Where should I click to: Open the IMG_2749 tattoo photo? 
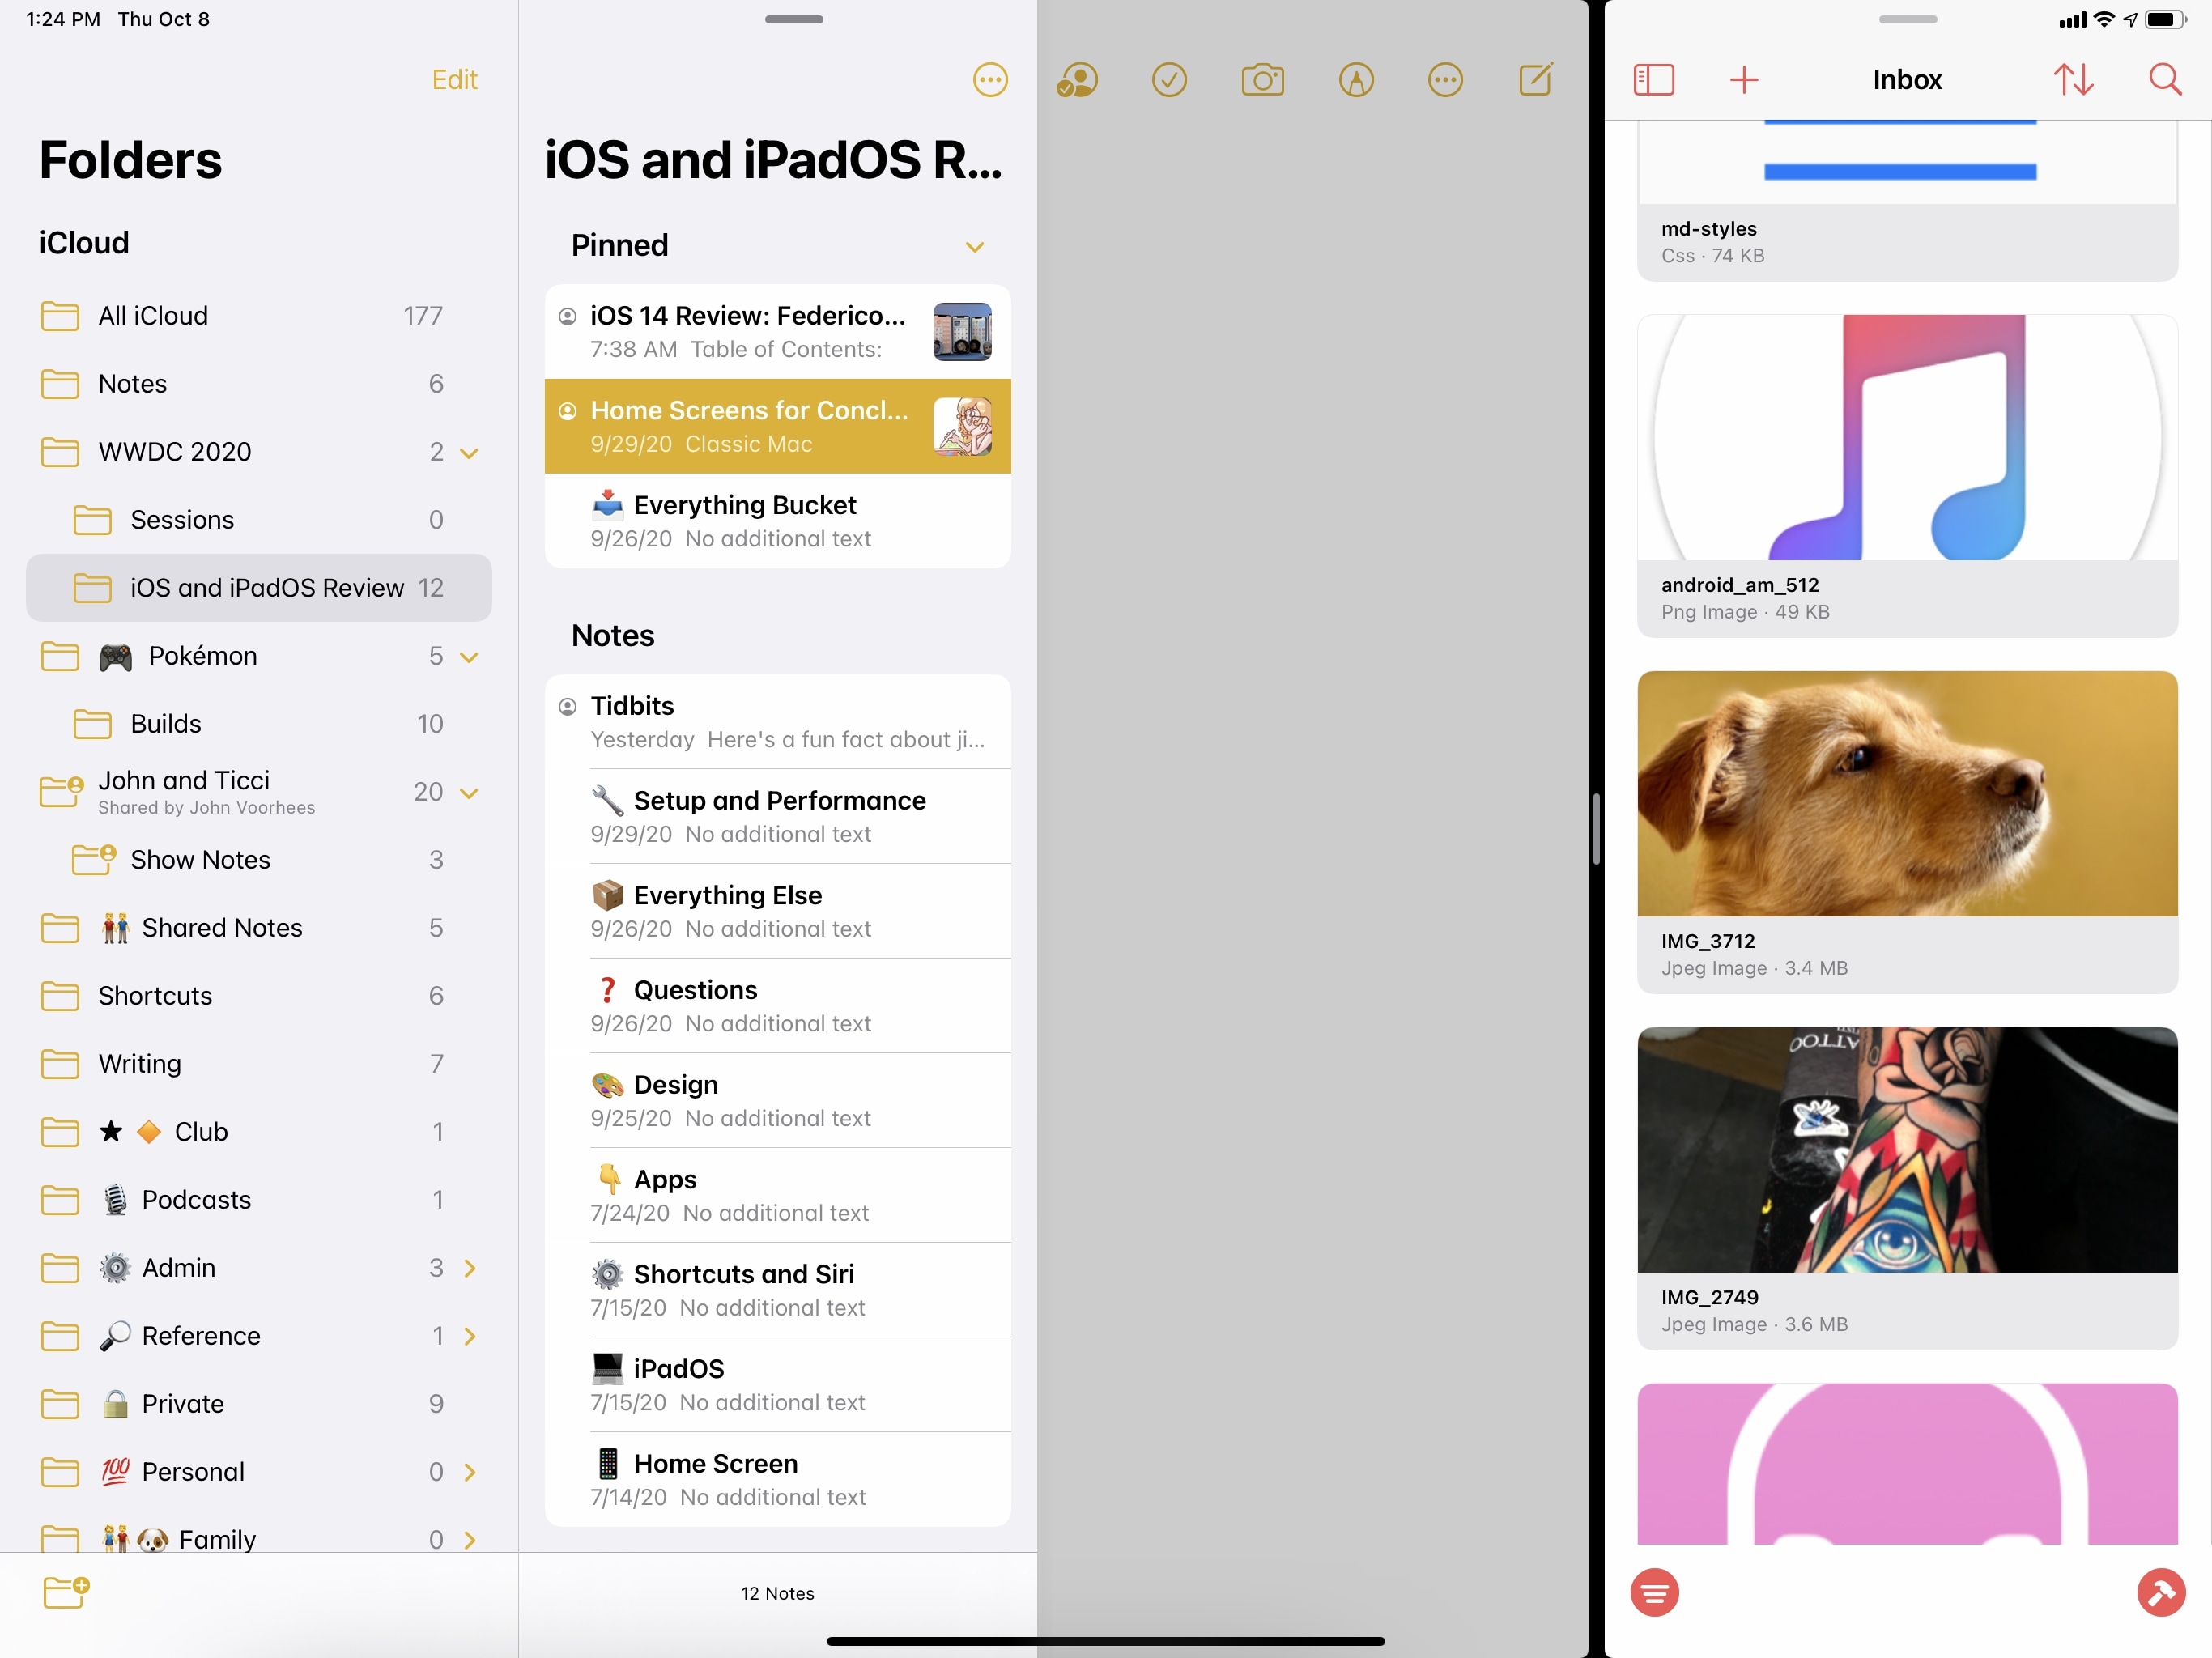click(1907, 1150)
